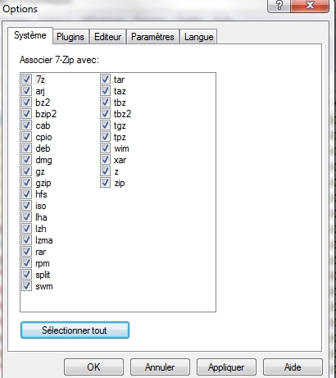Toggle the rar checkbox
The image size is (336, 378).
tap(26, 252)
